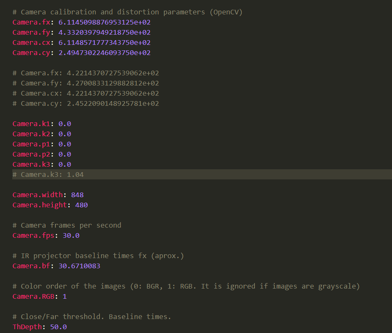Select the Camera.height key
The width and height of the screenshot is (392, 333).
point(40,205)
